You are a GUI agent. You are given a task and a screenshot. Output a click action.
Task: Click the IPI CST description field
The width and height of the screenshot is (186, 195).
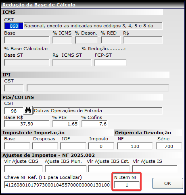(98, 88)
